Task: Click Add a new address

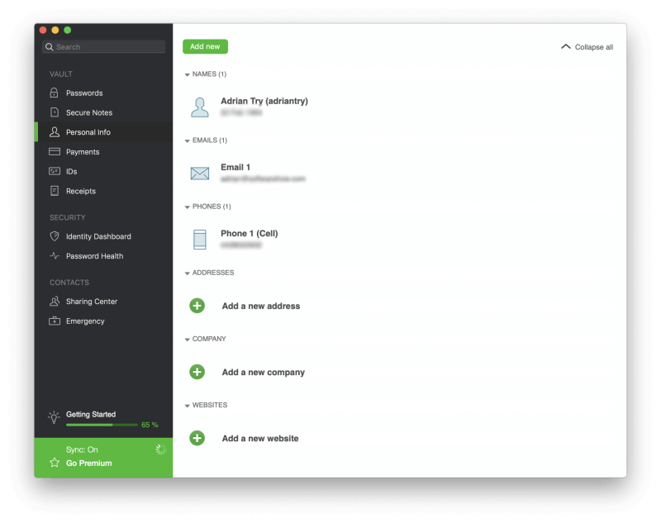Action: [x=261, y=306]
